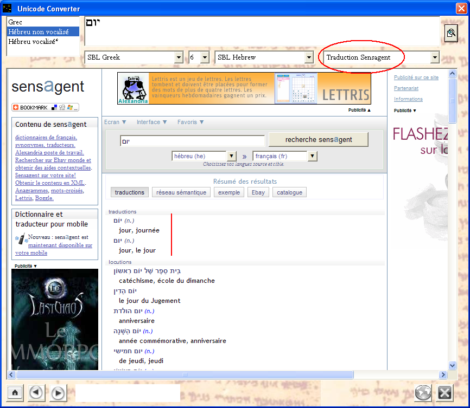
Task: Click the translation 'catéchisme, école du dimanche'
Action: click(x=167, y=281)
